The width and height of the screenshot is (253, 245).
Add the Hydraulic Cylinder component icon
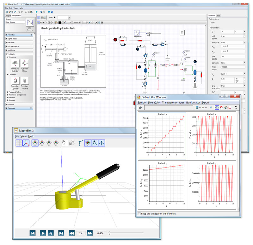15,64
